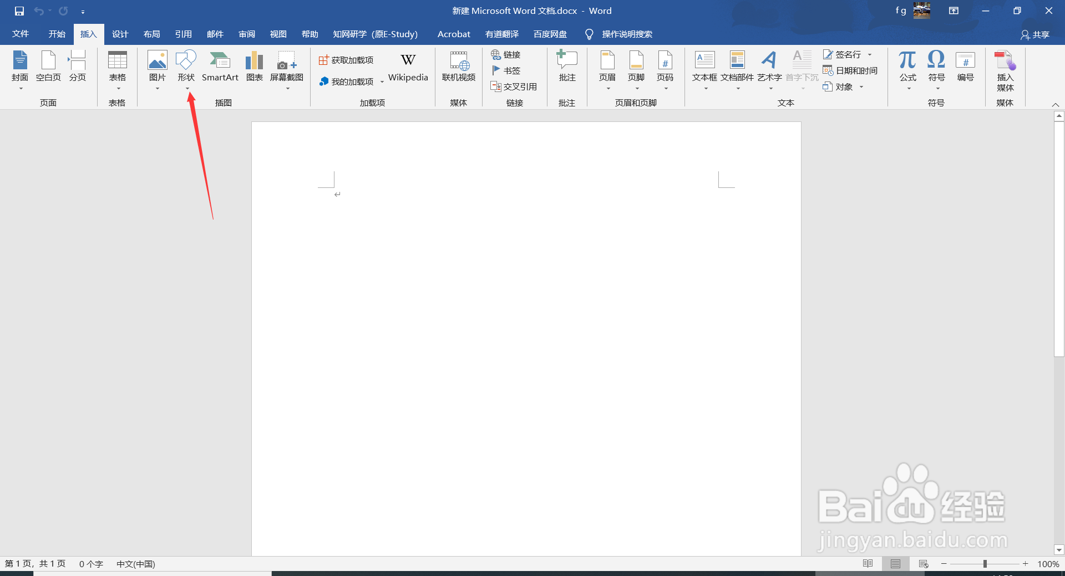Screen dimensions: 1065x576
Task: Click Insert Media (插入媒体) icon
Action: pyautogui.click(x=1005, y=71)
